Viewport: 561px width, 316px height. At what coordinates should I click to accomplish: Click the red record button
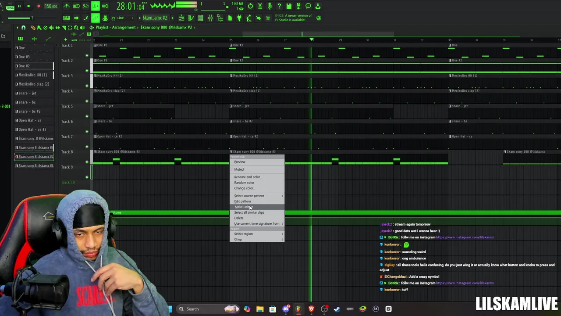[39, 6]
